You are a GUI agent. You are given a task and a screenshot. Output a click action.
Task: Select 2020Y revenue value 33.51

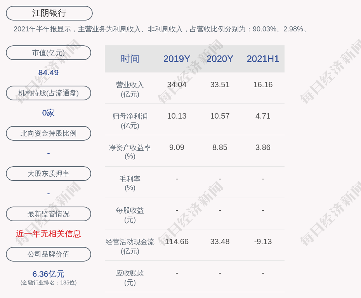[220, 84]
